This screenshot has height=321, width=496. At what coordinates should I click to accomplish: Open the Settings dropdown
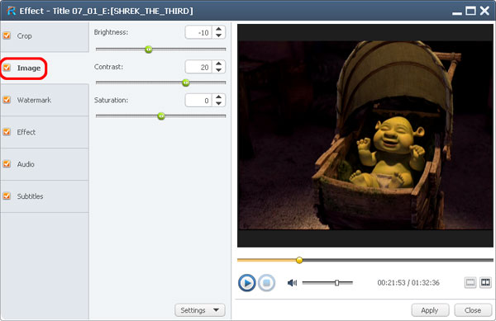click(x=200, y=310)
